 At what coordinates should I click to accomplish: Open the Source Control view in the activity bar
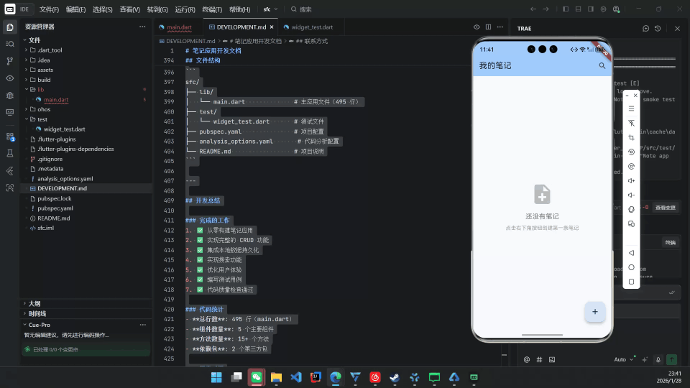point(9,61)
